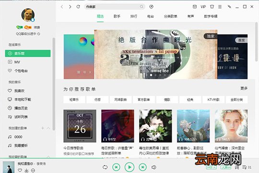Download the current song

26,170
